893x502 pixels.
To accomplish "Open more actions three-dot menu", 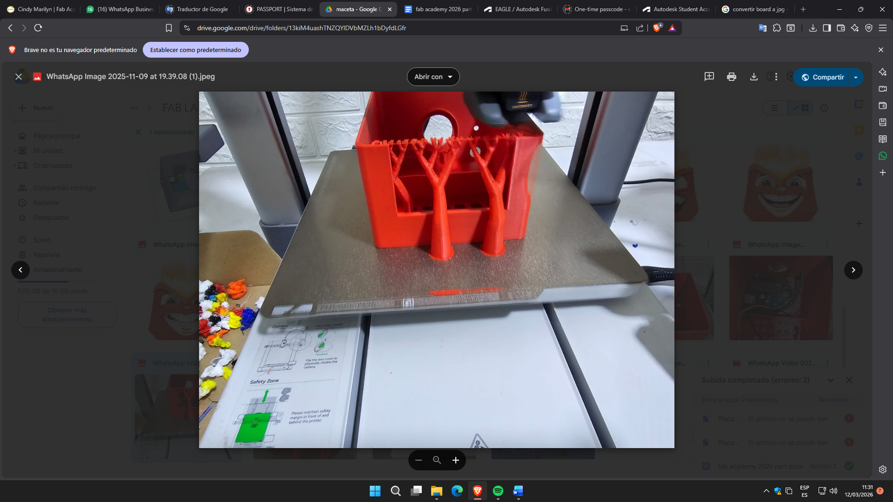I will tap(776, 77).
